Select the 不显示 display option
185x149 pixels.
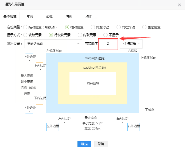(x=105, y=35)
